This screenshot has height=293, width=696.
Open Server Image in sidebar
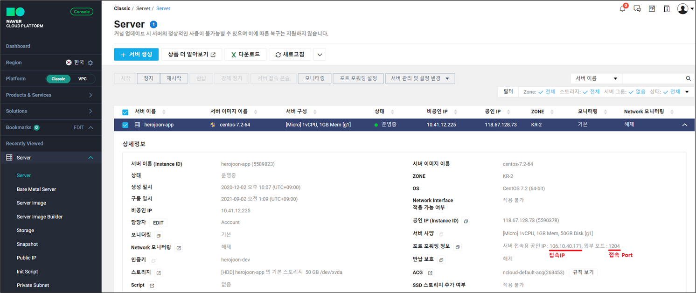[31, 203]
